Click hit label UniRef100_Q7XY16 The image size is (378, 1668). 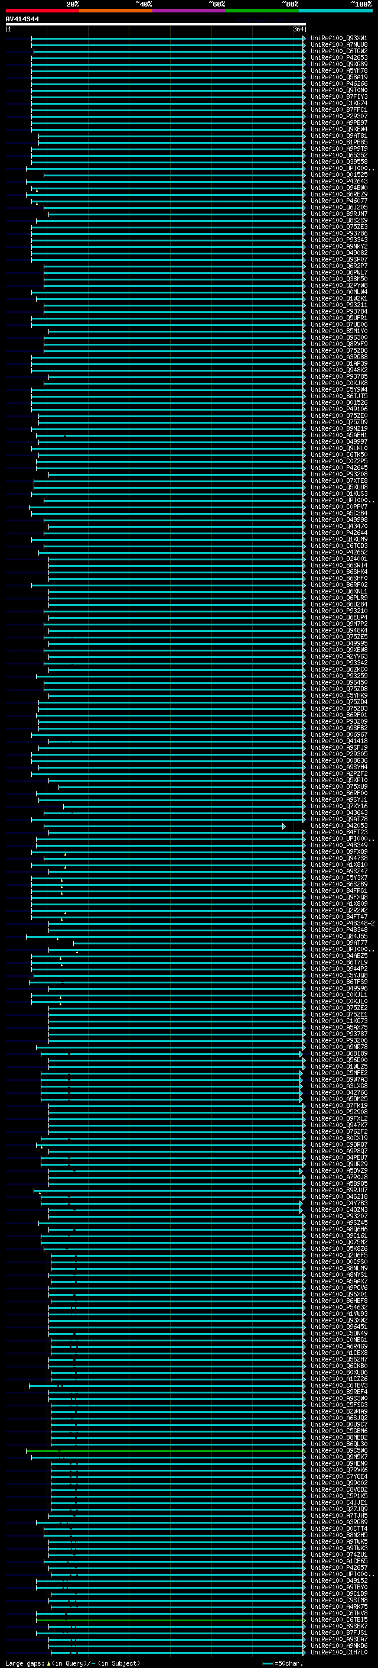[339, 806]
